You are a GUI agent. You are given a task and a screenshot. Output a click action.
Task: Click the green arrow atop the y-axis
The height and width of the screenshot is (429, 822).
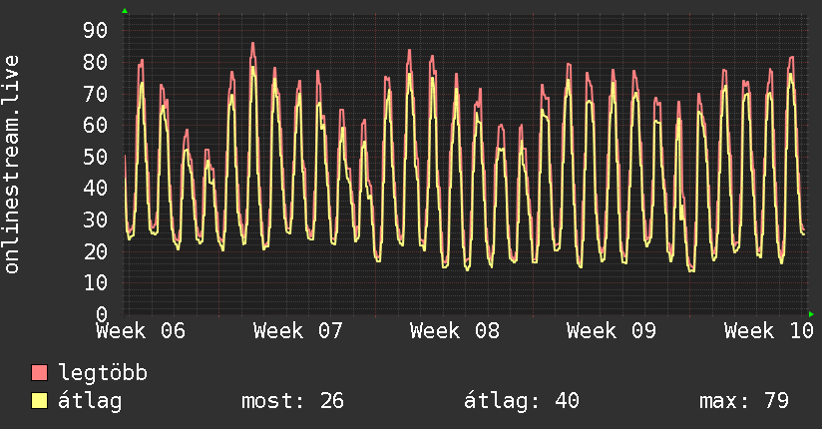click(x=125, y=11)
